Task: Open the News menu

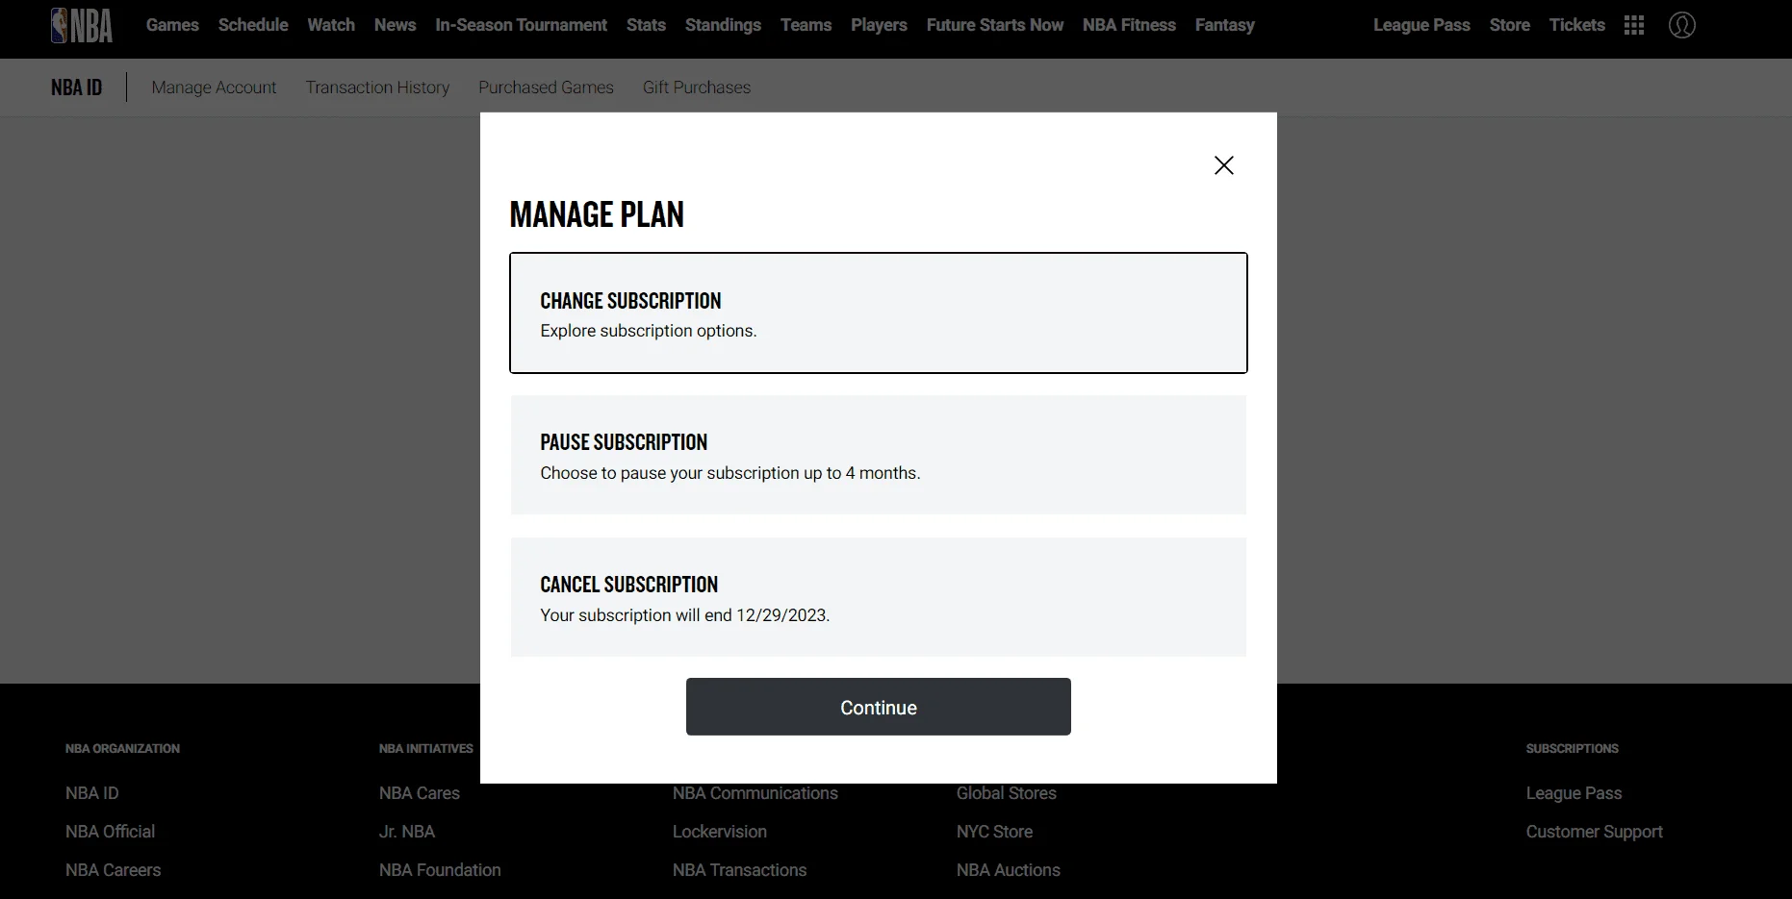Action: point(395,25)
